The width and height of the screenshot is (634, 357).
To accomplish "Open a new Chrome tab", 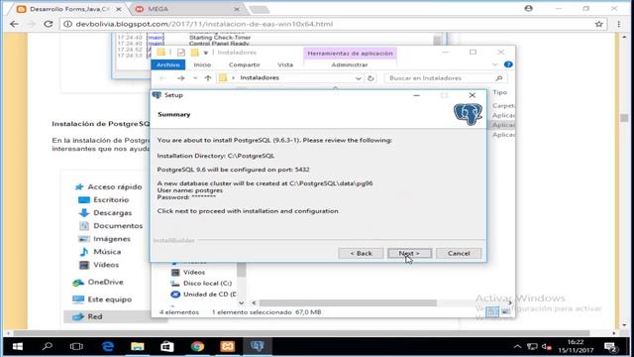I will tap(260, 9).
